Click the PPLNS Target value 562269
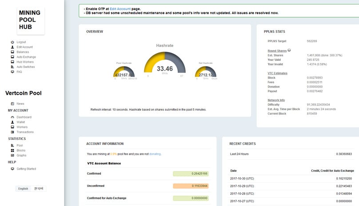This screenshot has width=359, height=206. pos(312,41)
